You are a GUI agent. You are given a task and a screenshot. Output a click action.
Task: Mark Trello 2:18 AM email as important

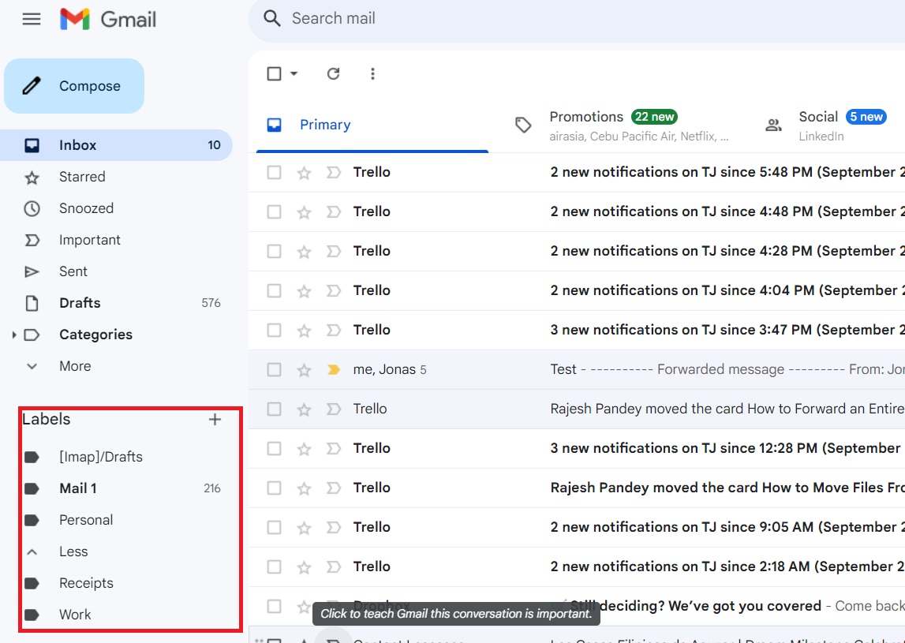(x=334, y=566)
